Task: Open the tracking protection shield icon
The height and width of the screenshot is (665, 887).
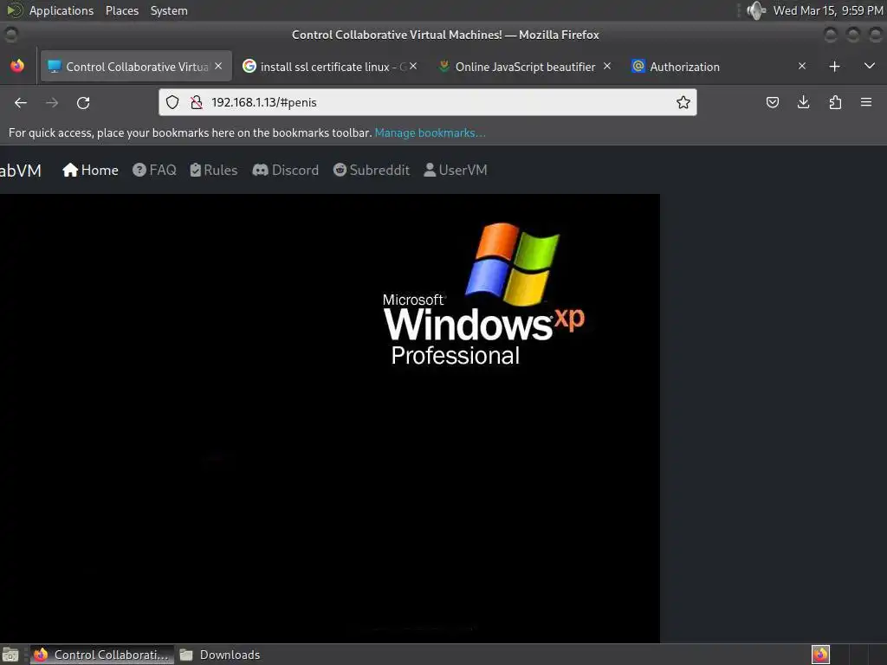Action: click(x=172, y=102)
